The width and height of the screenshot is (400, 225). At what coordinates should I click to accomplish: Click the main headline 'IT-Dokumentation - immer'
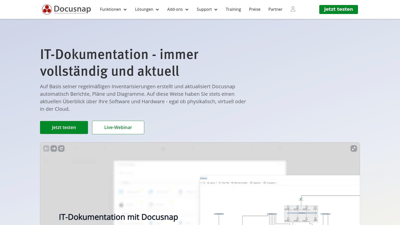click(119, 54)
